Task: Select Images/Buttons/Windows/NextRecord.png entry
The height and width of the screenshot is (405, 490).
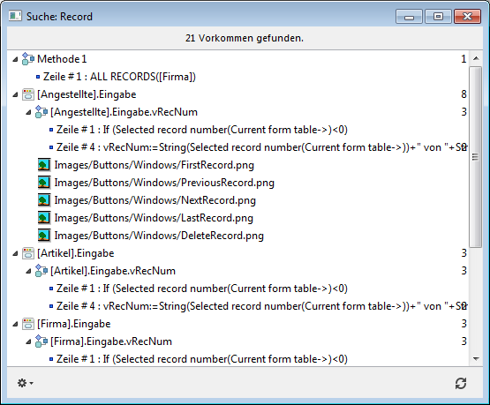Action: point(155,200)
